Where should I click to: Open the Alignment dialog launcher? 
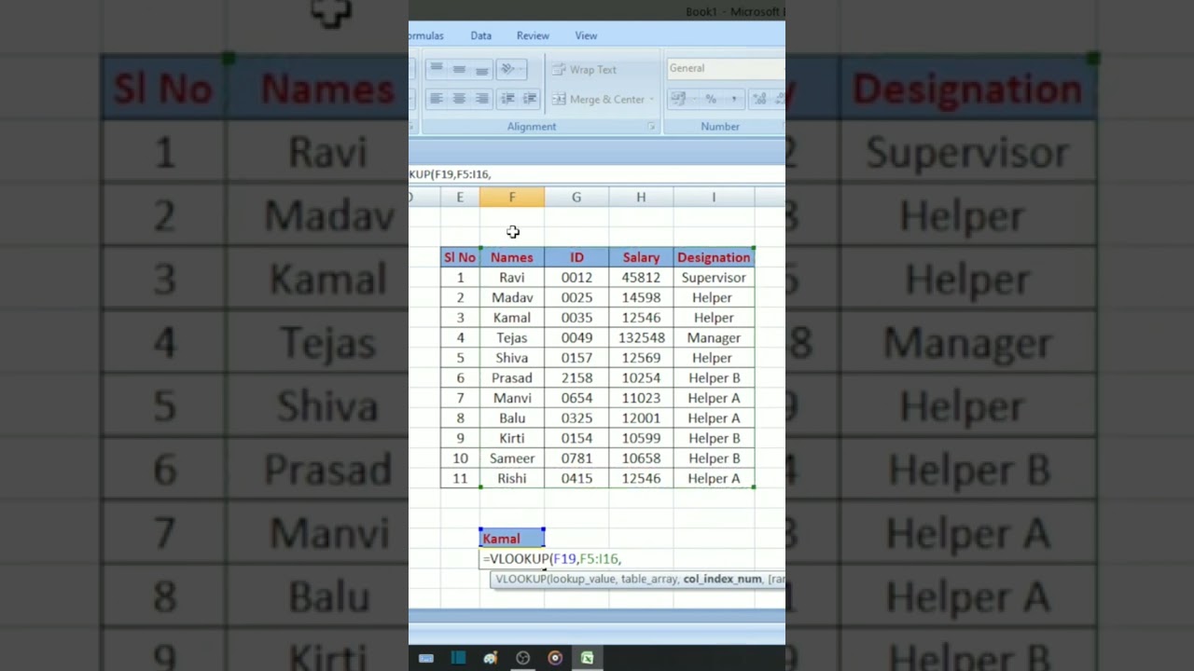tap(651, 127)
